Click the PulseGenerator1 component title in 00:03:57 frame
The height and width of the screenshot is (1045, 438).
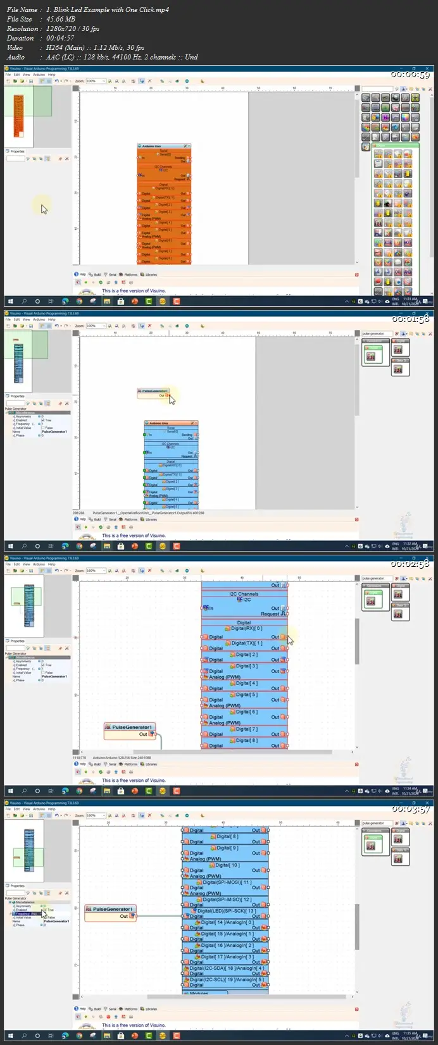click(113, 909)
